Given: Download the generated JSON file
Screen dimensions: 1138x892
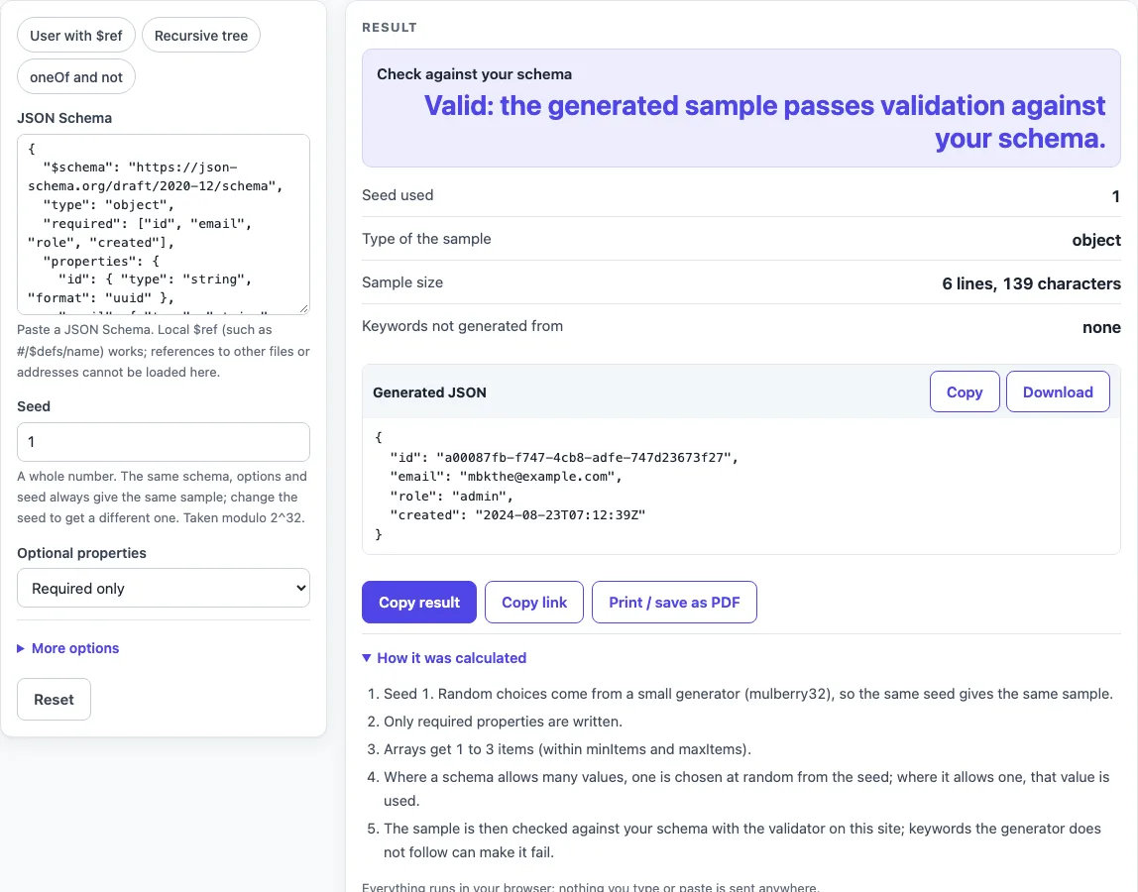Looking at the screenshot, I should pos(1058,391).
